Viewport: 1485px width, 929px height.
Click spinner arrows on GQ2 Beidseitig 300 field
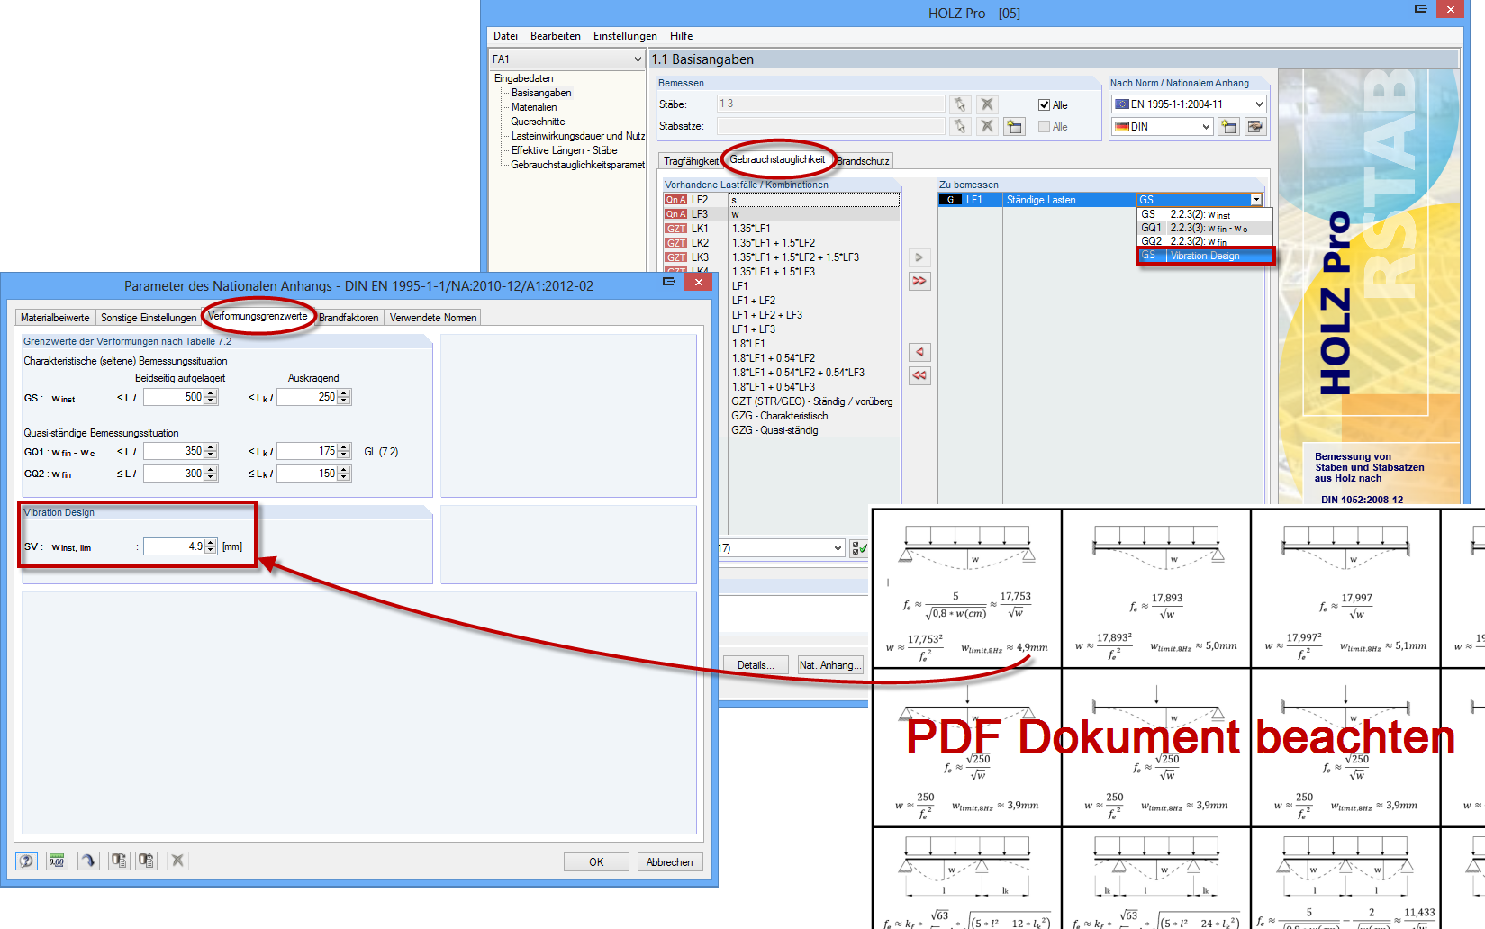point(211,474)
